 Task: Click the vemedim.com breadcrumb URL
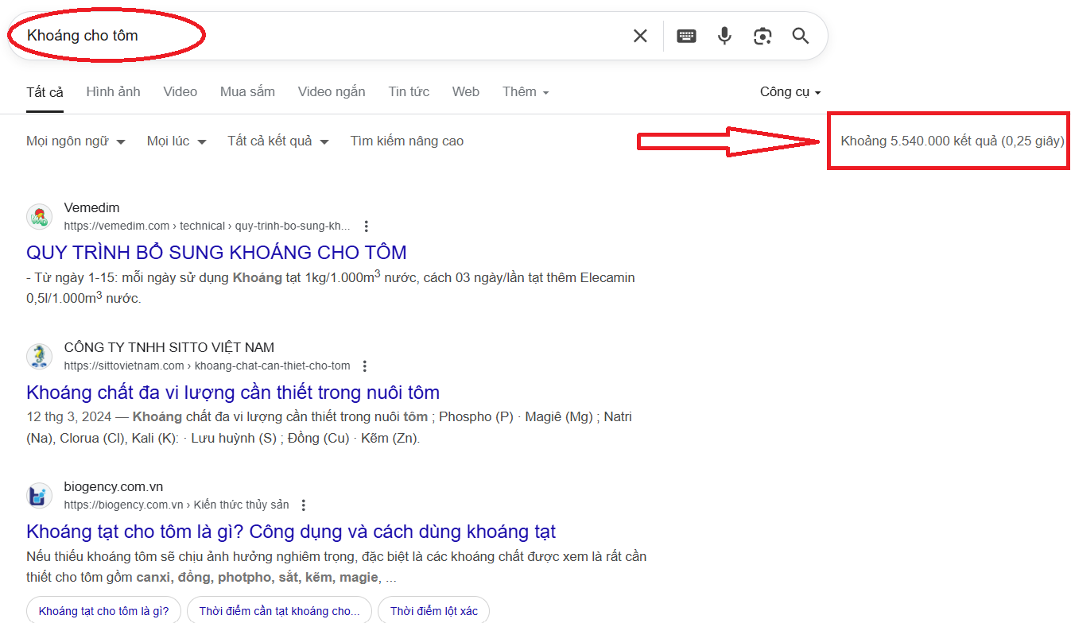[207, 226]
